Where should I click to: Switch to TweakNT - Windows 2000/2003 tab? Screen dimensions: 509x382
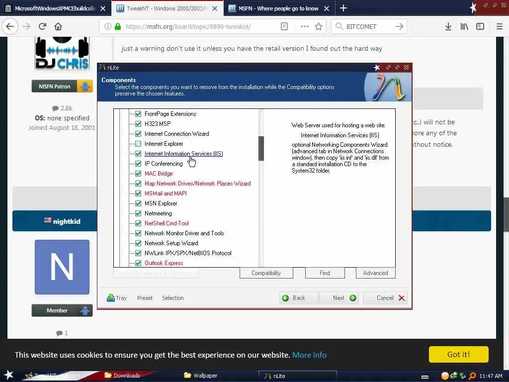pyautogui.click(x=167, y=8)
